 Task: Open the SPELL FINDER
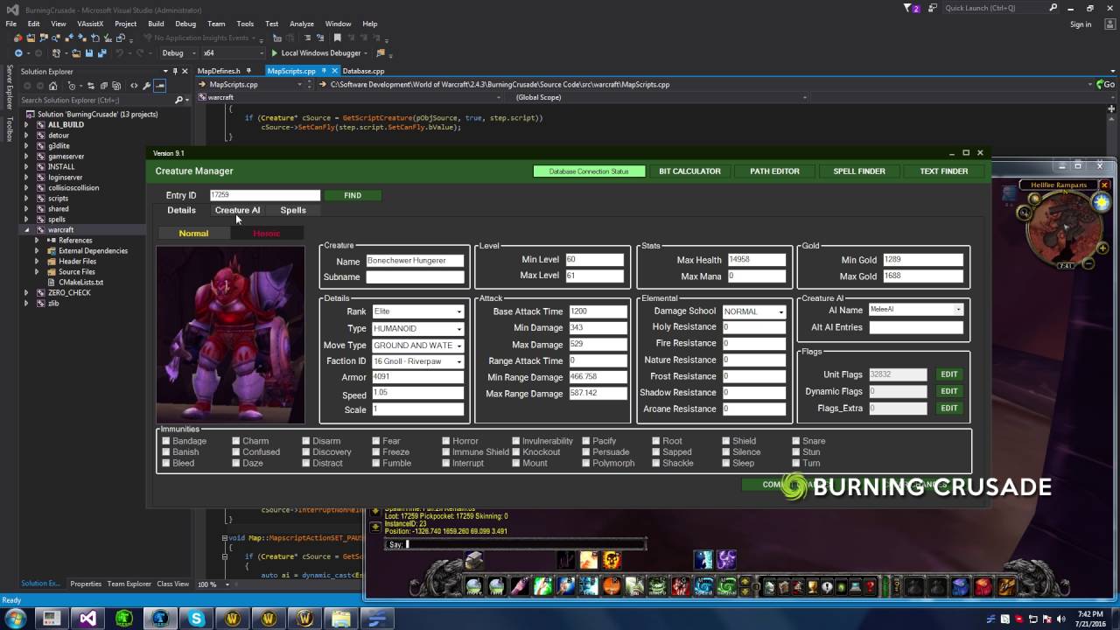pyautogui.click(x=859, y=171)
